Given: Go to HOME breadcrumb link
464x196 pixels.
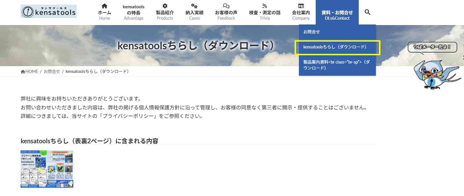Looking at the screenshot, I should [29, 72].
